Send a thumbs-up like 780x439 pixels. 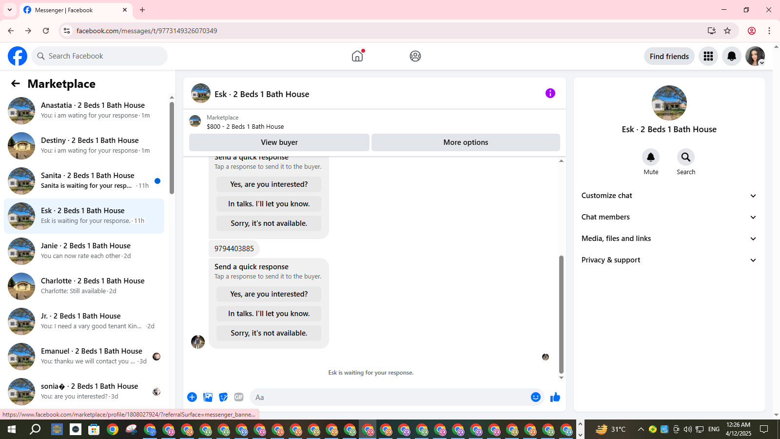click(x=555, y=397)
